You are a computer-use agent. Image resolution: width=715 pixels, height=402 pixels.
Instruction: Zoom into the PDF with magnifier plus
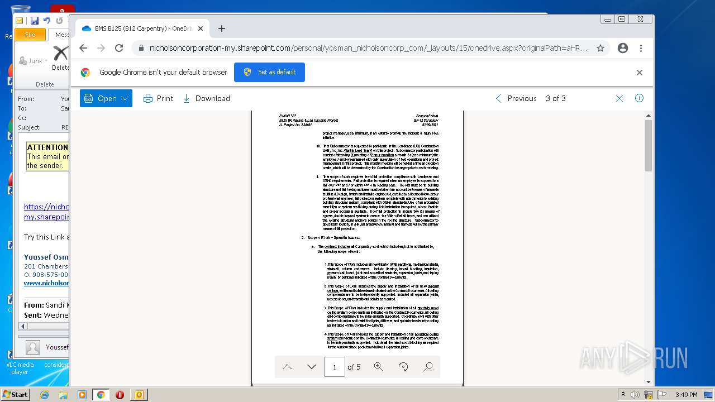pyautogui.click(x=378, y=367)
